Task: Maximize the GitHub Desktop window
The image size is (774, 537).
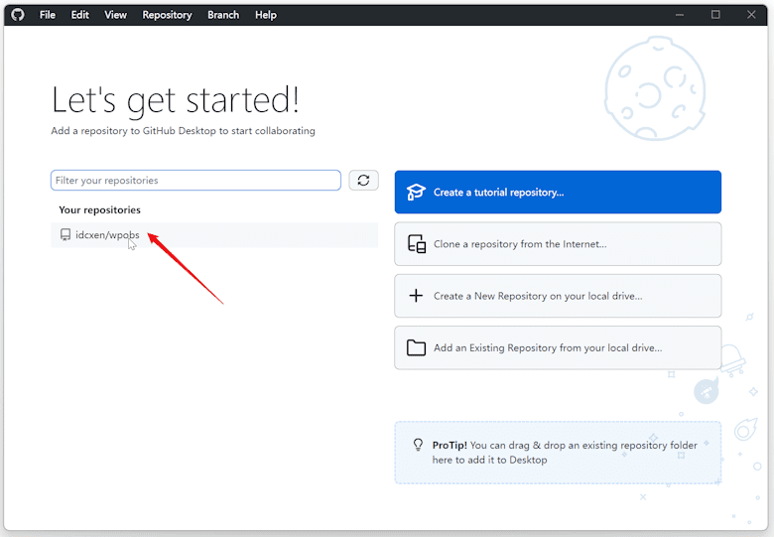Action: point(715,15)
